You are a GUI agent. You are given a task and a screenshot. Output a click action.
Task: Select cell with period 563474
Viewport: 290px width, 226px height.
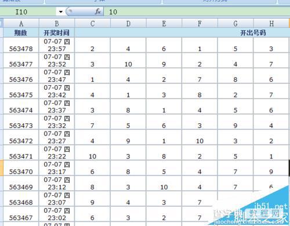[21, 107]
